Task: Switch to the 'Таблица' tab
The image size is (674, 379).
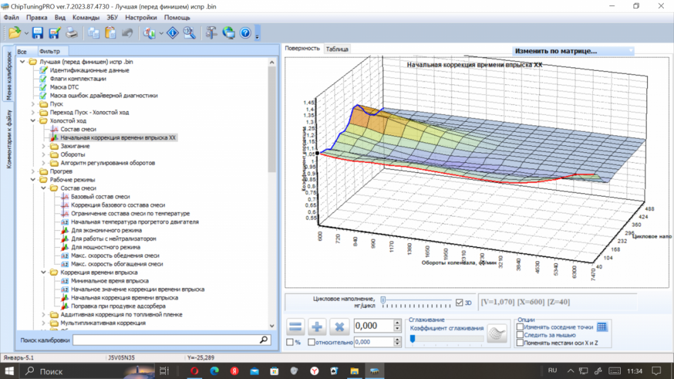Action: 337,49
